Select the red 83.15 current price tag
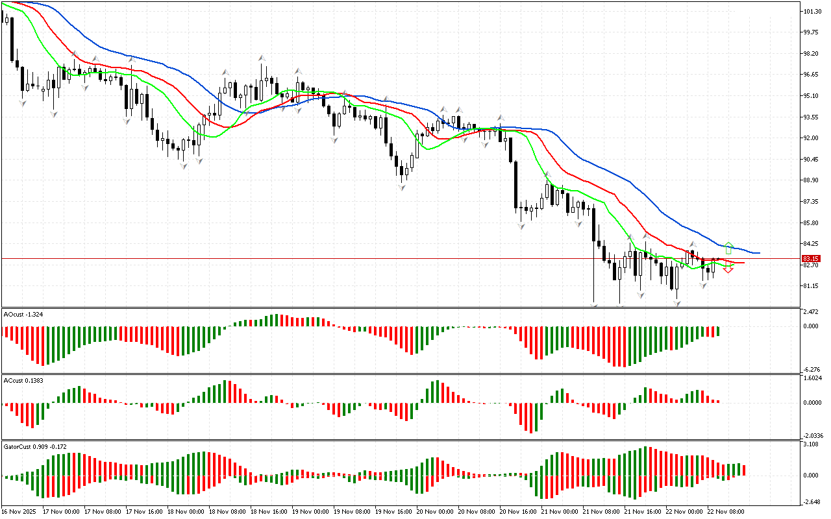Screen dimensions: 831x519 tap(810, 258)
